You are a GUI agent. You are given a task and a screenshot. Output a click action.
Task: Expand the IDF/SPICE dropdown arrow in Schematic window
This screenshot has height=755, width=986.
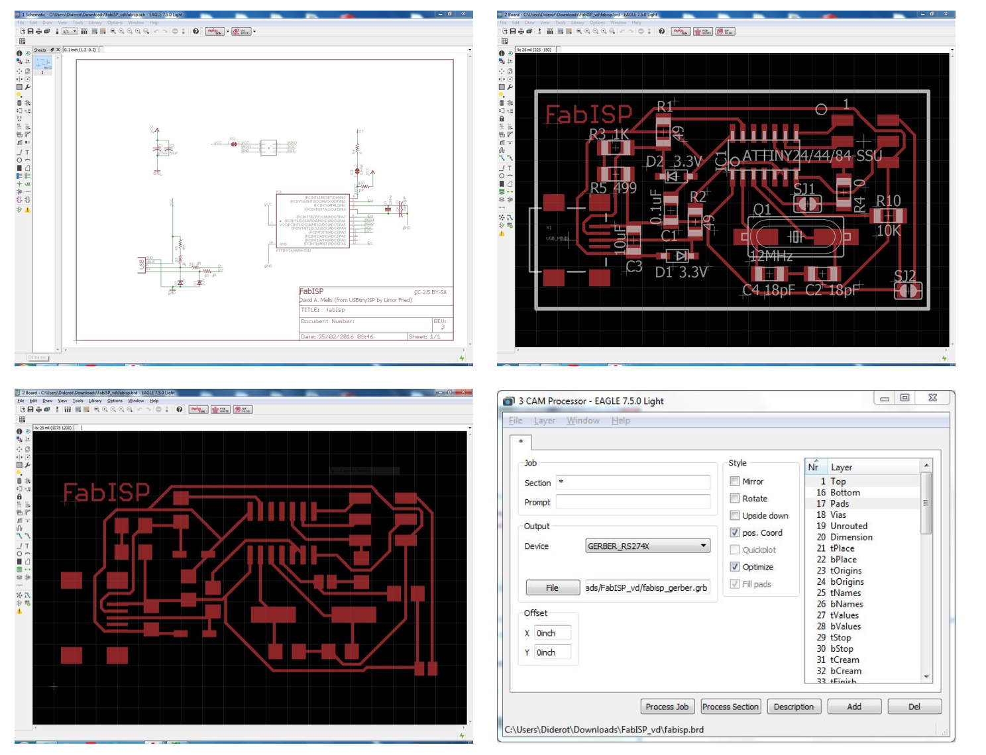pyautogui.click(x=254, y=31)
